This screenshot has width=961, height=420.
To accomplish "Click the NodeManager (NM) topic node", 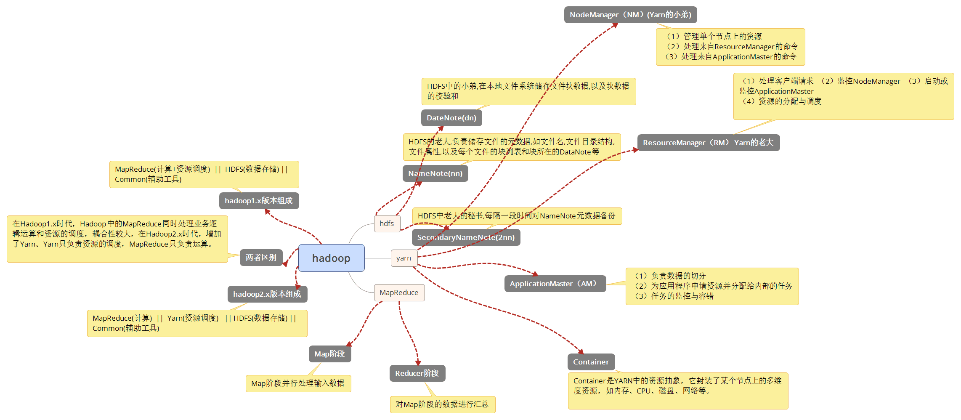I will (630, 15).
